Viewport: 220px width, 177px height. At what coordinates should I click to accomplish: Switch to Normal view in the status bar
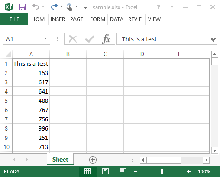tap(87, 171)
